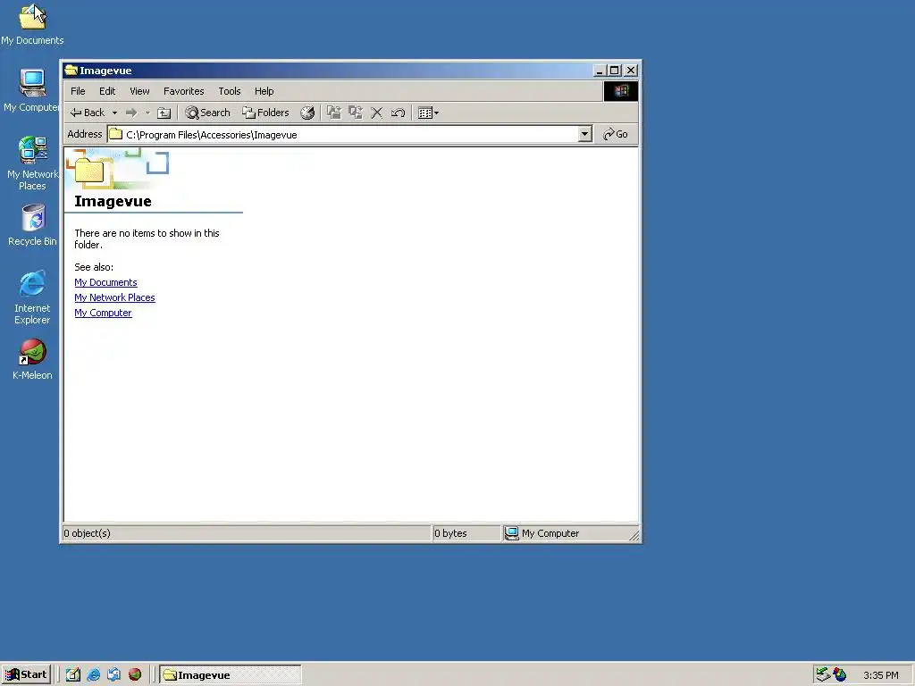Click the Imagevue taskbar button
The width and height of the screenshot is (915, 686).
coord(231,675)
